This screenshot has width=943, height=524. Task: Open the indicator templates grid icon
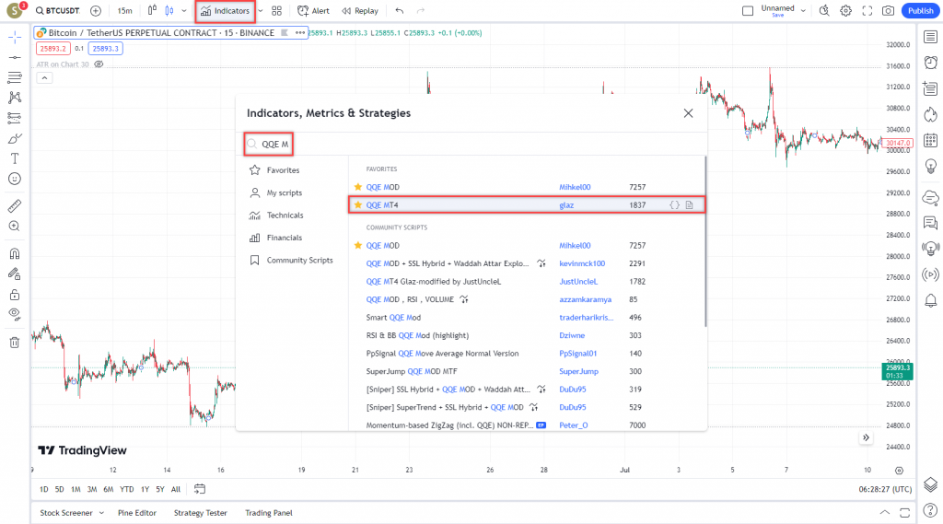[276, 11]
